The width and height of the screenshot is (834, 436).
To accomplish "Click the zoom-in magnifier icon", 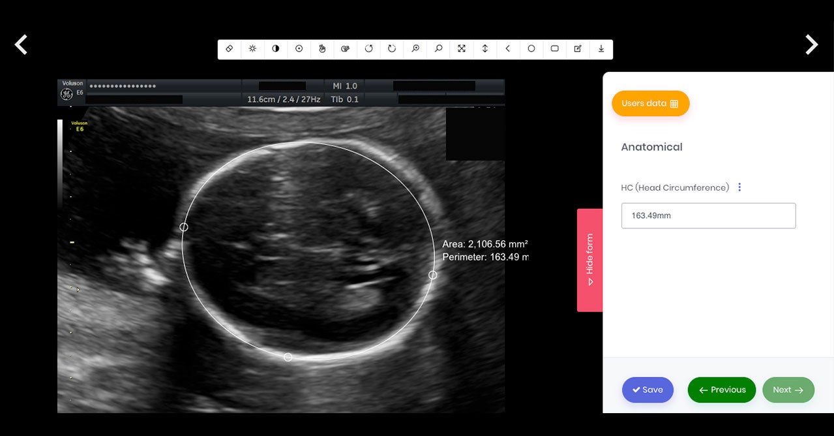I will pos(415,49).
